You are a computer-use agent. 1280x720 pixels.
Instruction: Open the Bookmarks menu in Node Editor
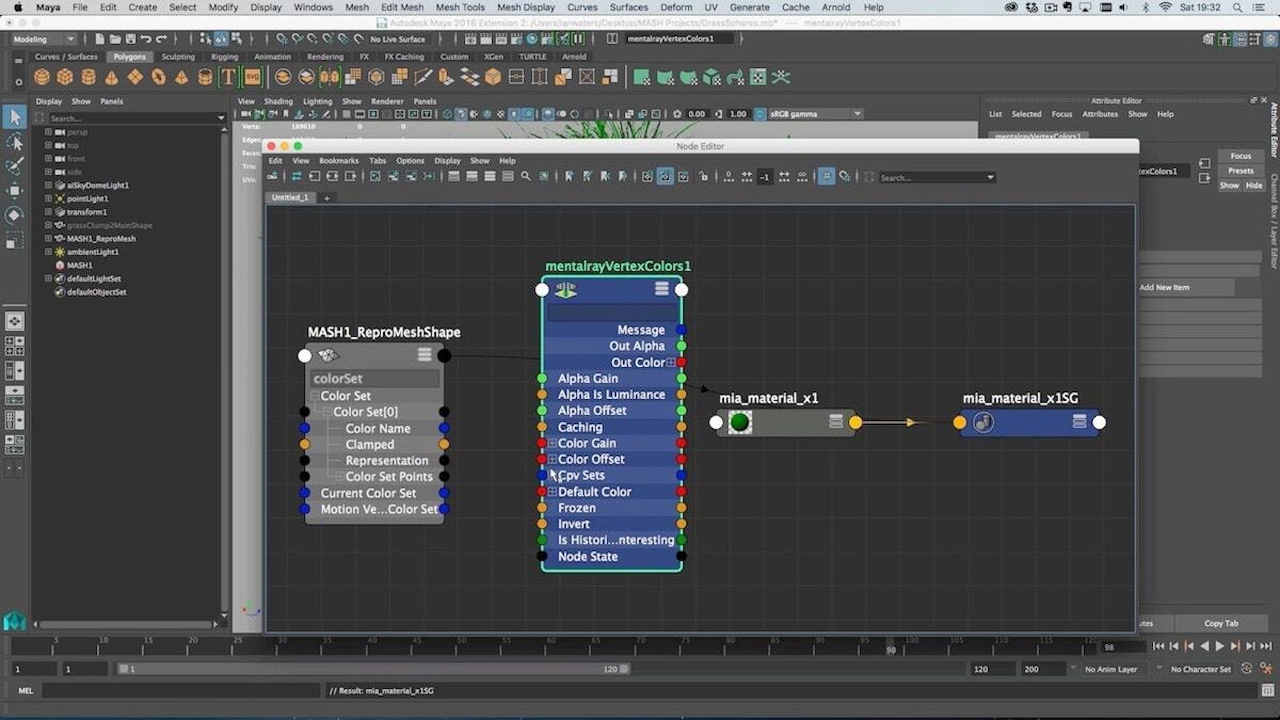(338, 161)
